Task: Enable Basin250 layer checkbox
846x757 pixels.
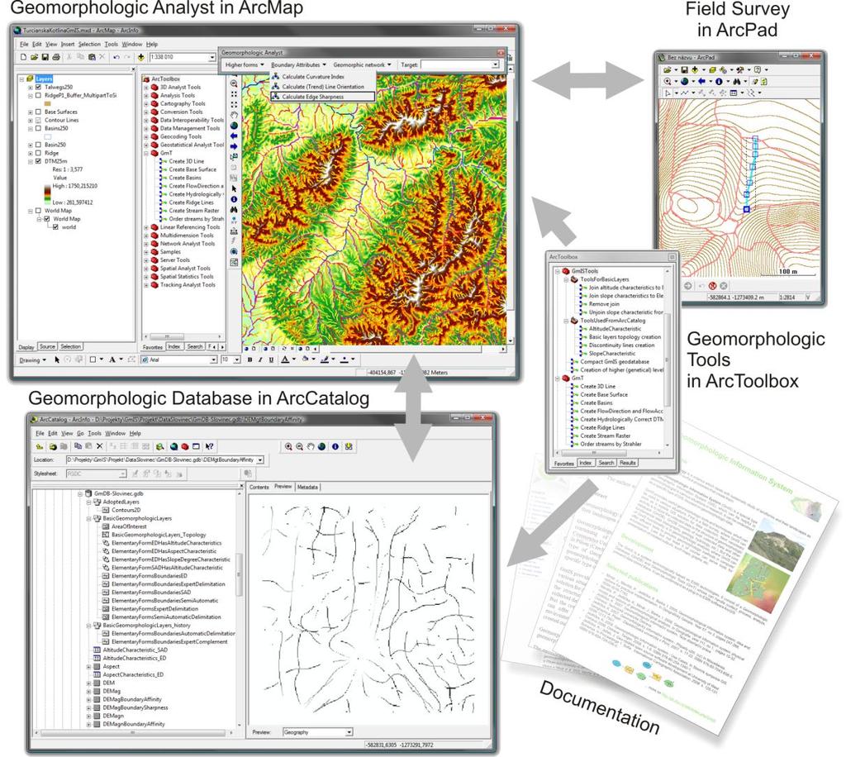Action: pos(38,145)
